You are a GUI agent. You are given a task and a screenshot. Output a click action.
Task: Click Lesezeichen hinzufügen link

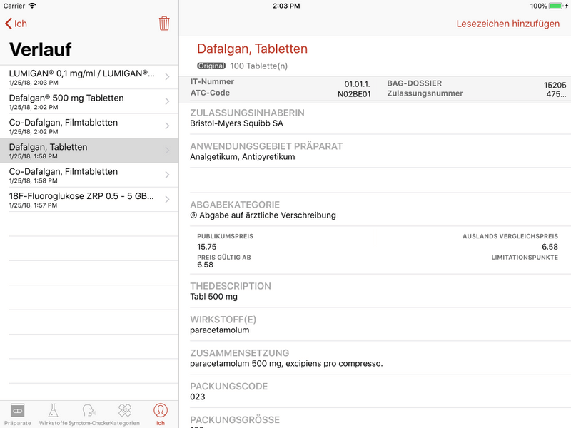tap(507, 24)
